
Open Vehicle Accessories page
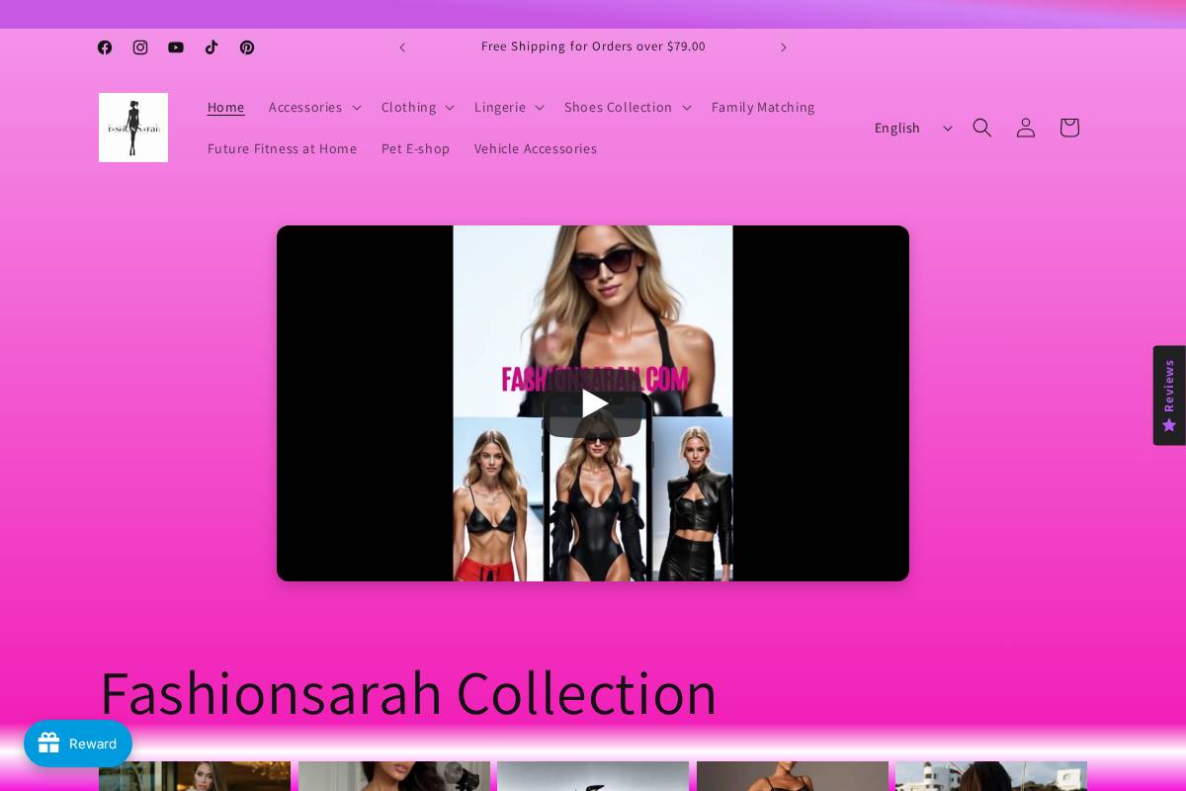536,148
